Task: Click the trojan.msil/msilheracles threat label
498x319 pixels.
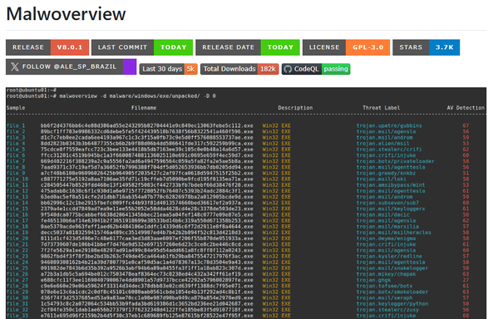Action: tap(394, 233)
